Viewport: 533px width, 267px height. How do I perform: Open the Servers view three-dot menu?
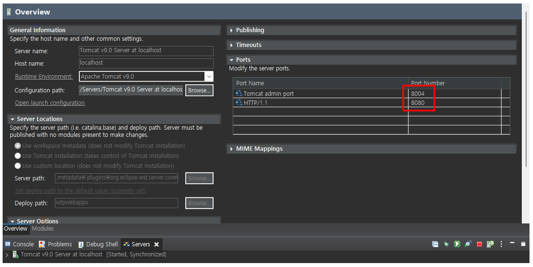[x=501, y=244]
